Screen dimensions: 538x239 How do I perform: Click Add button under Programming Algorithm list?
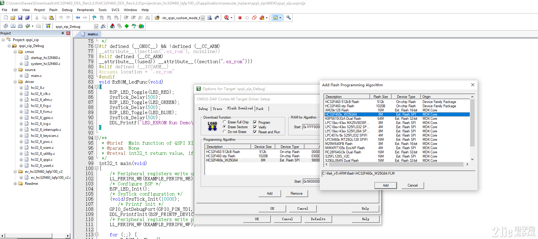click(270, 193)
